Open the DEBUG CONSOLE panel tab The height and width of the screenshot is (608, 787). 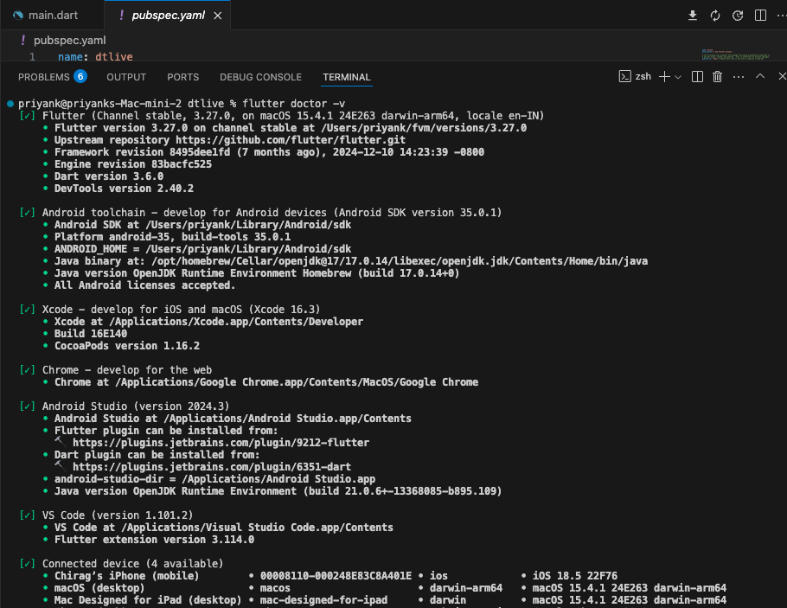260,77
